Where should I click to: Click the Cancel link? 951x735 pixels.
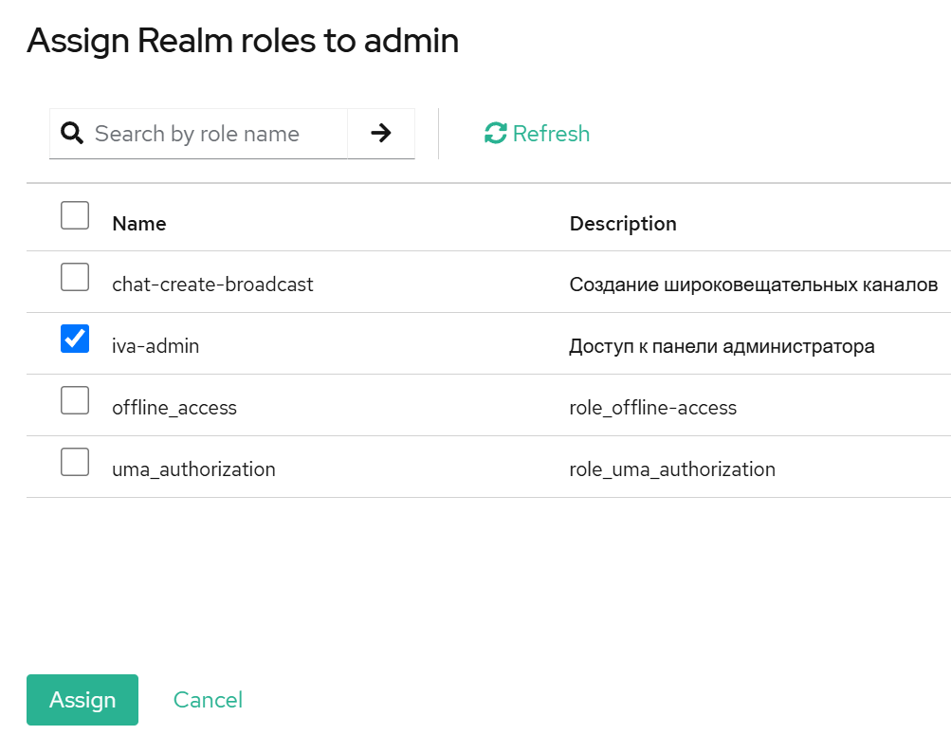pyautogui.click(x=207, y=699)
